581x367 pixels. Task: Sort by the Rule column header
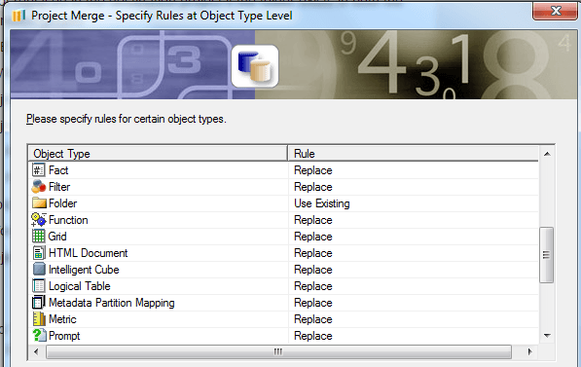[x=414, y=154]
